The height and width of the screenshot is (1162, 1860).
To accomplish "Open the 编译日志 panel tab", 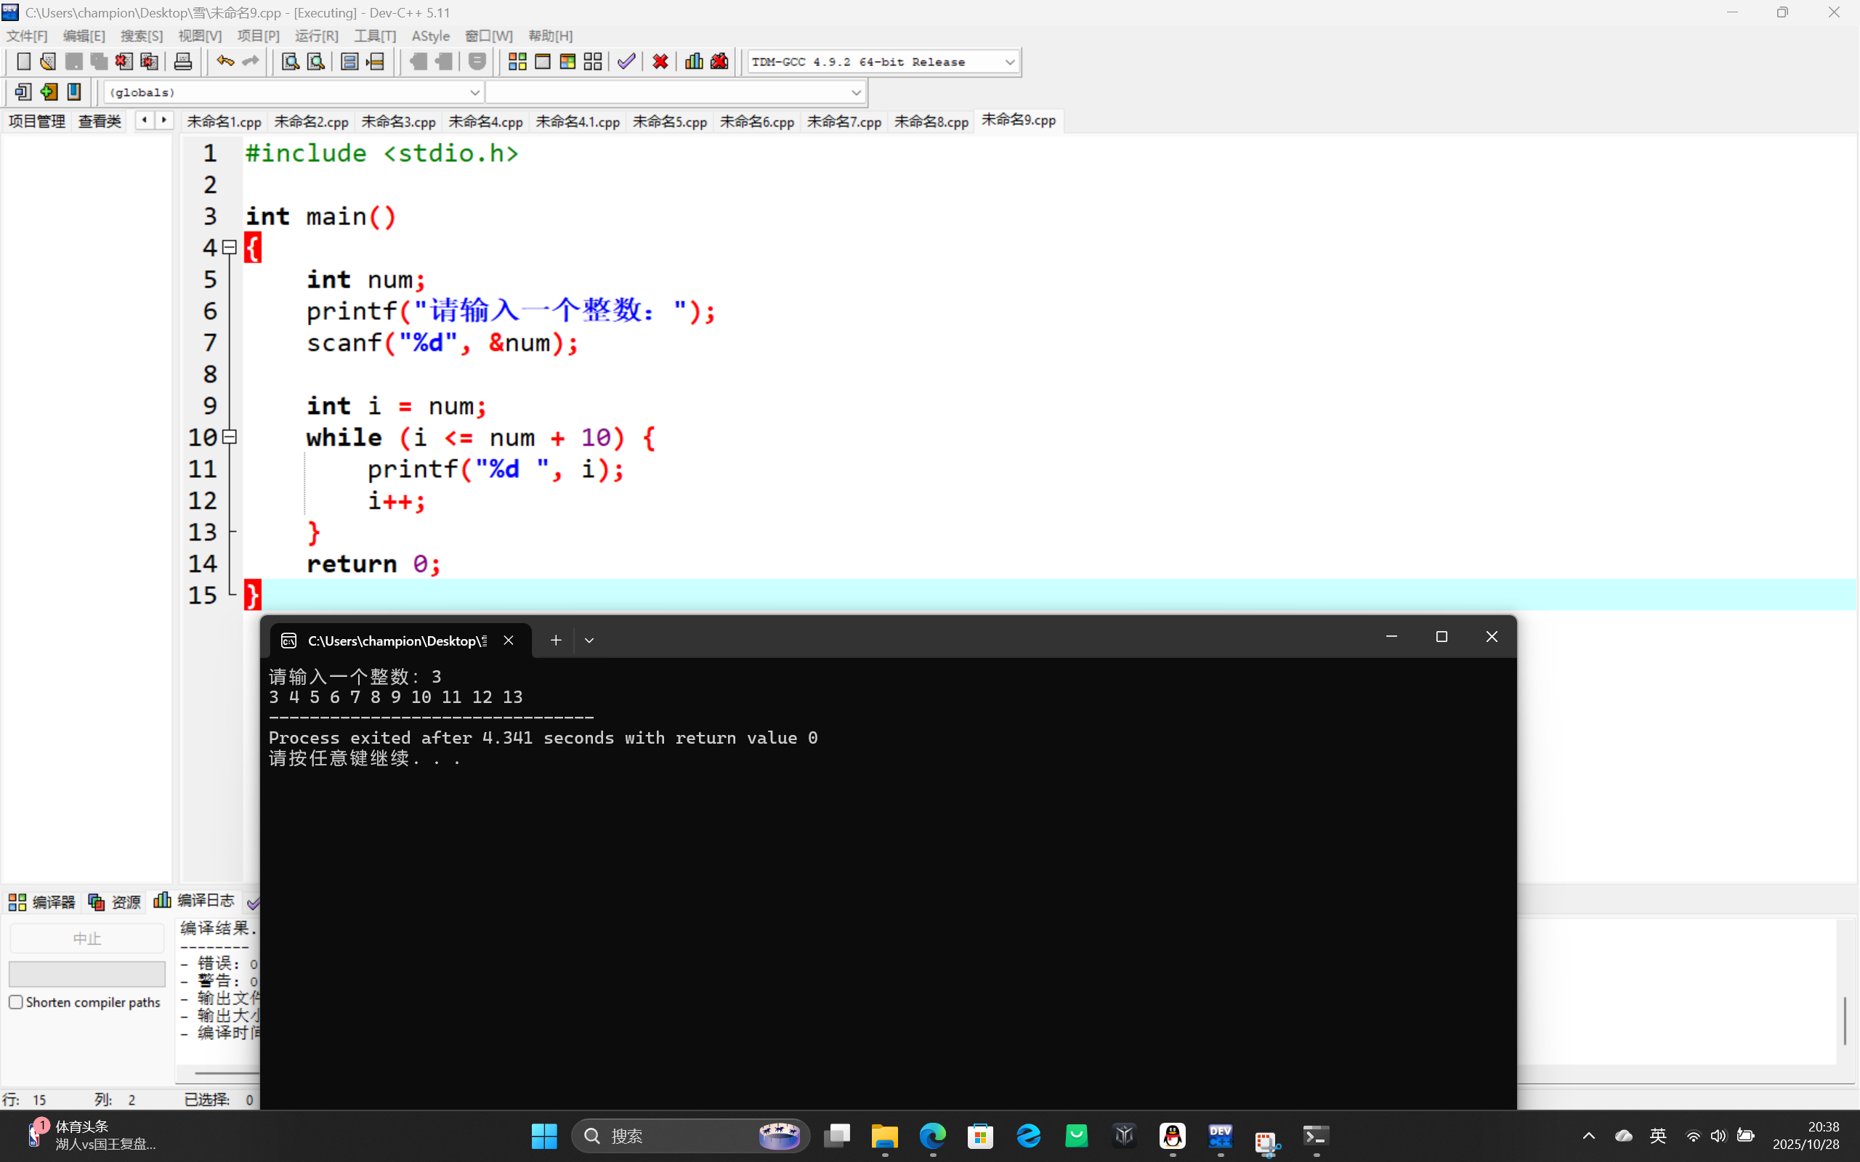I will click(195, 901).
